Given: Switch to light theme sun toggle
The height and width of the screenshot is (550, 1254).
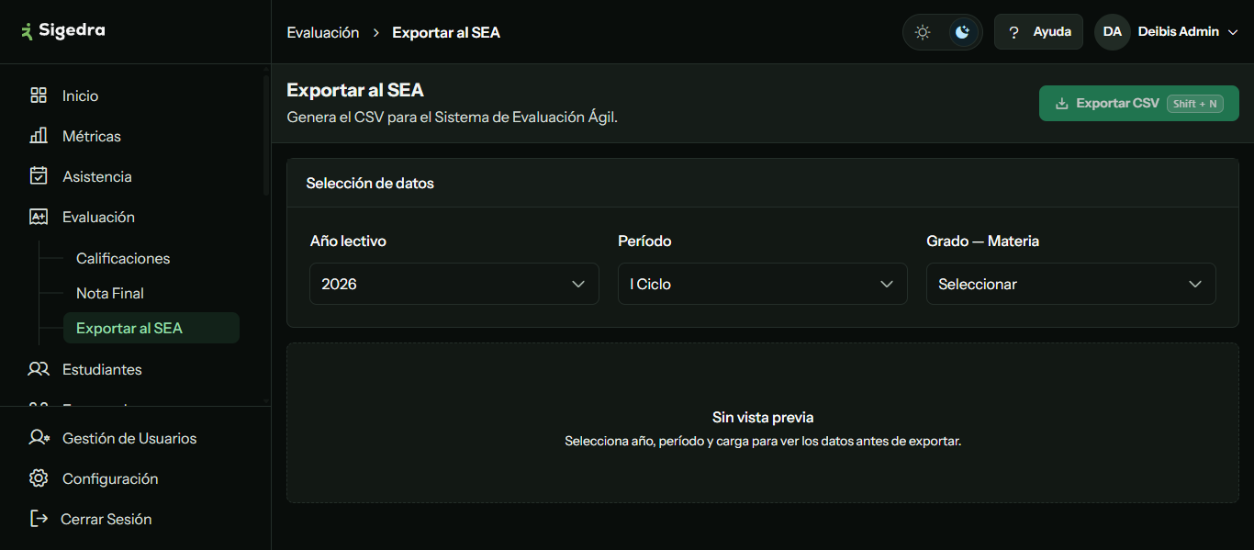Looking at the screenshot, I should (x=923, y=32).
